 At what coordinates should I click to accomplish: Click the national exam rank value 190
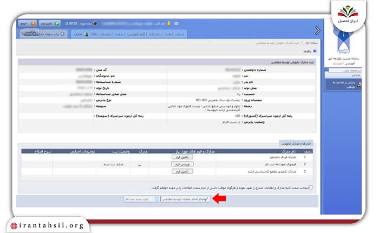(x=238, y=116)
